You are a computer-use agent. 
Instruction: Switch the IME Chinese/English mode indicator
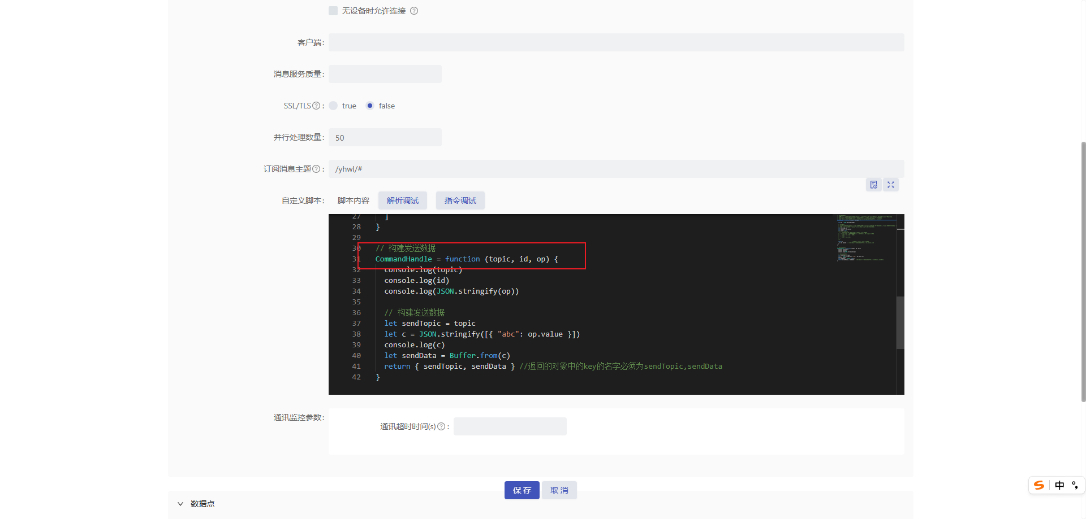(x=1059, y=485)
